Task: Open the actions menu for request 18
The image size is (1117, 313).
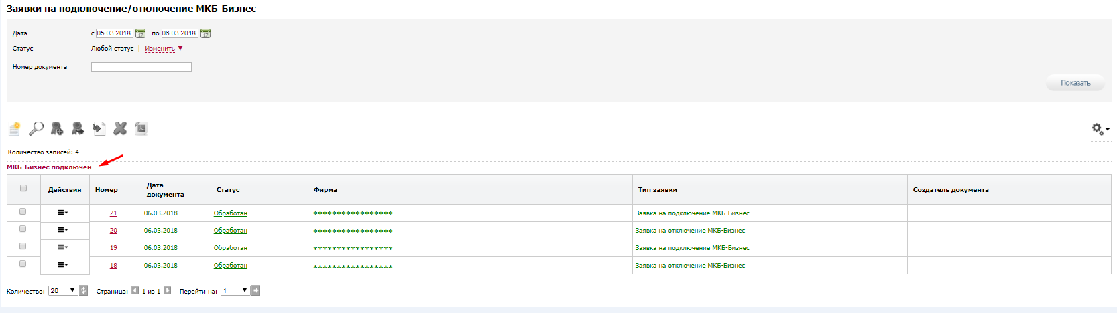Action: 63,265
